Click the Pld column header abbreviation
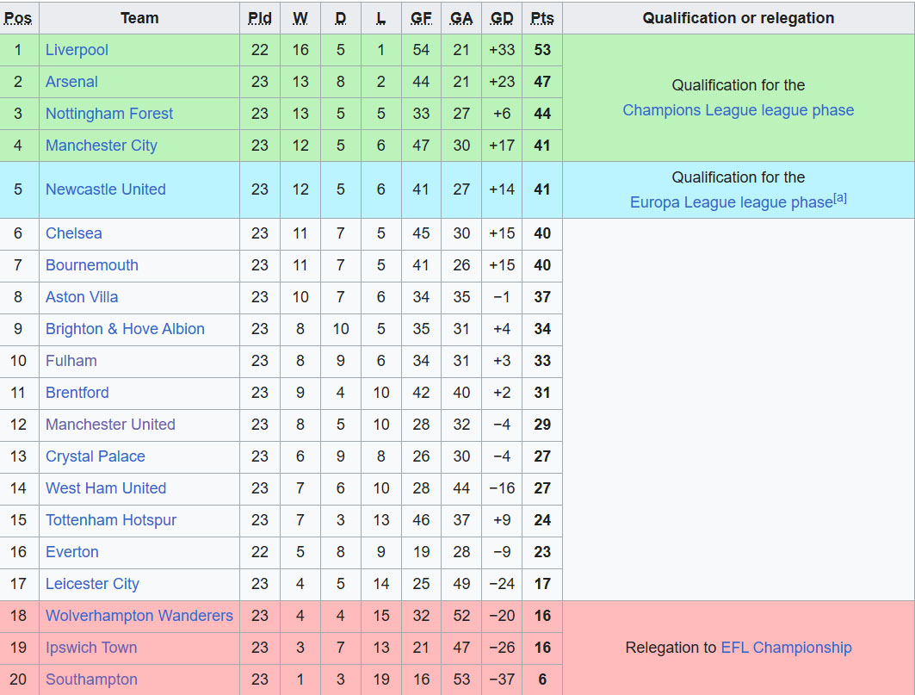This screenshot has height=695, width=915. pos(260,19)
